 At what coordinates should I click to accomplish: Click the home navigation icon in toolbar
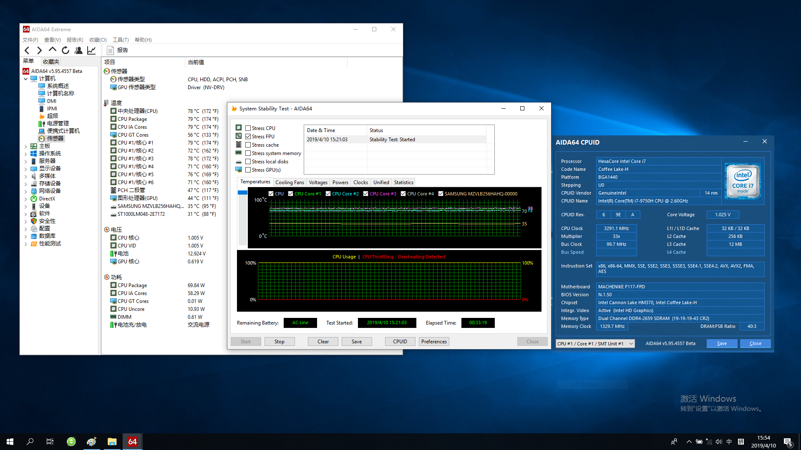(x=53, y=50)
